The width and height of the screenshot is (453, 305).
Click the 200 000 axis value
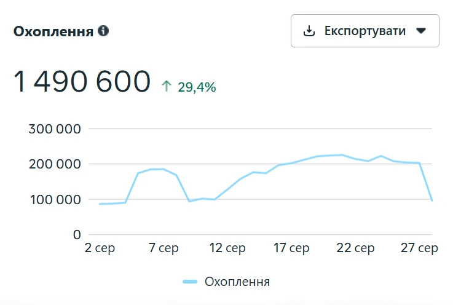[55, 164]
